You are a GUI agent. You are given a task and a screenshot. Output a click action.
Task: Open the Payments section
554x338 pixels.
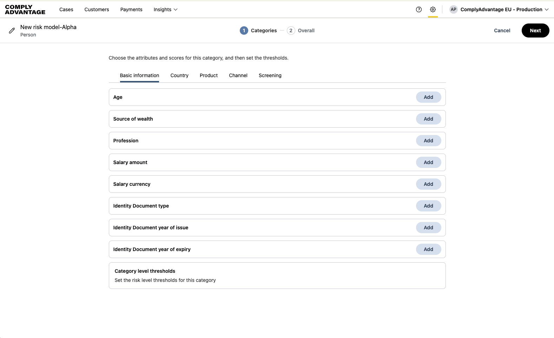(x=131, y=9)
